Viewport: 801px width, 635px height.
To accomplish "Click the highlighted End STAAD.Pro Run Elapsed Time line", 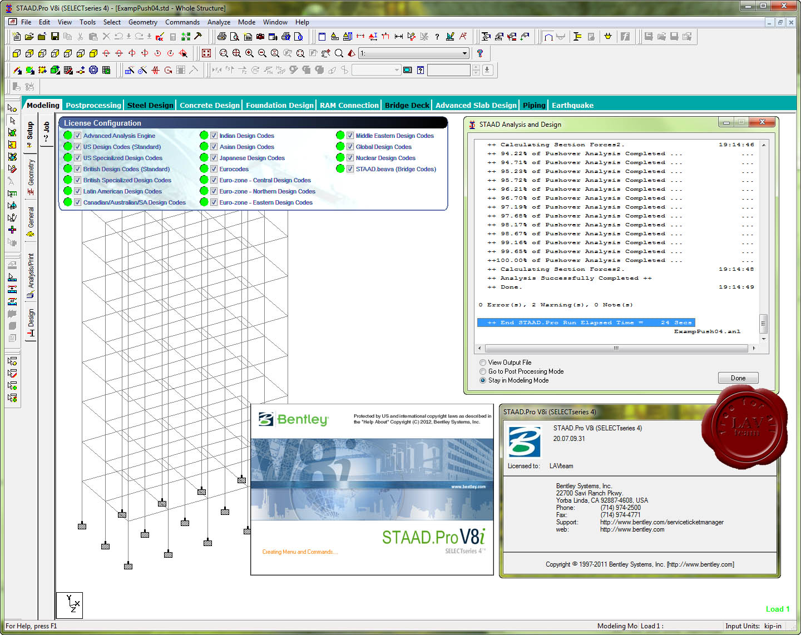I will click(x=586, y=323).
